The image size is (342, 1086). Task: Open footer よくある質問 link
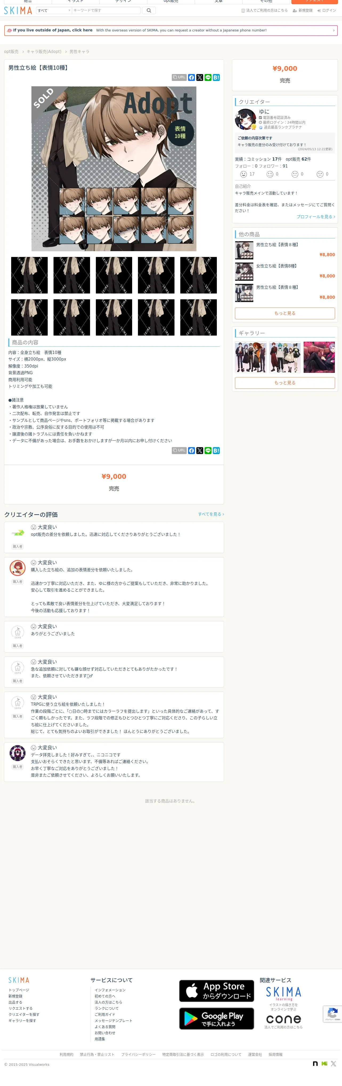[105, 1027]
